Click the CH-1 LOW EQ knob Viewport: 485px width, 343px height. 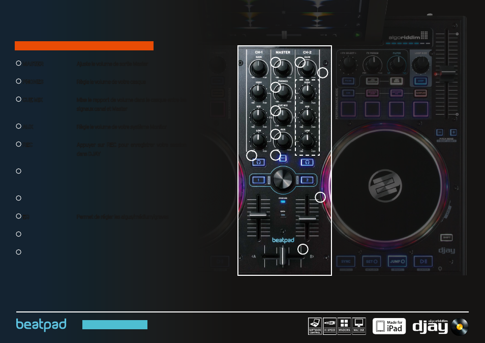[259, 140]
